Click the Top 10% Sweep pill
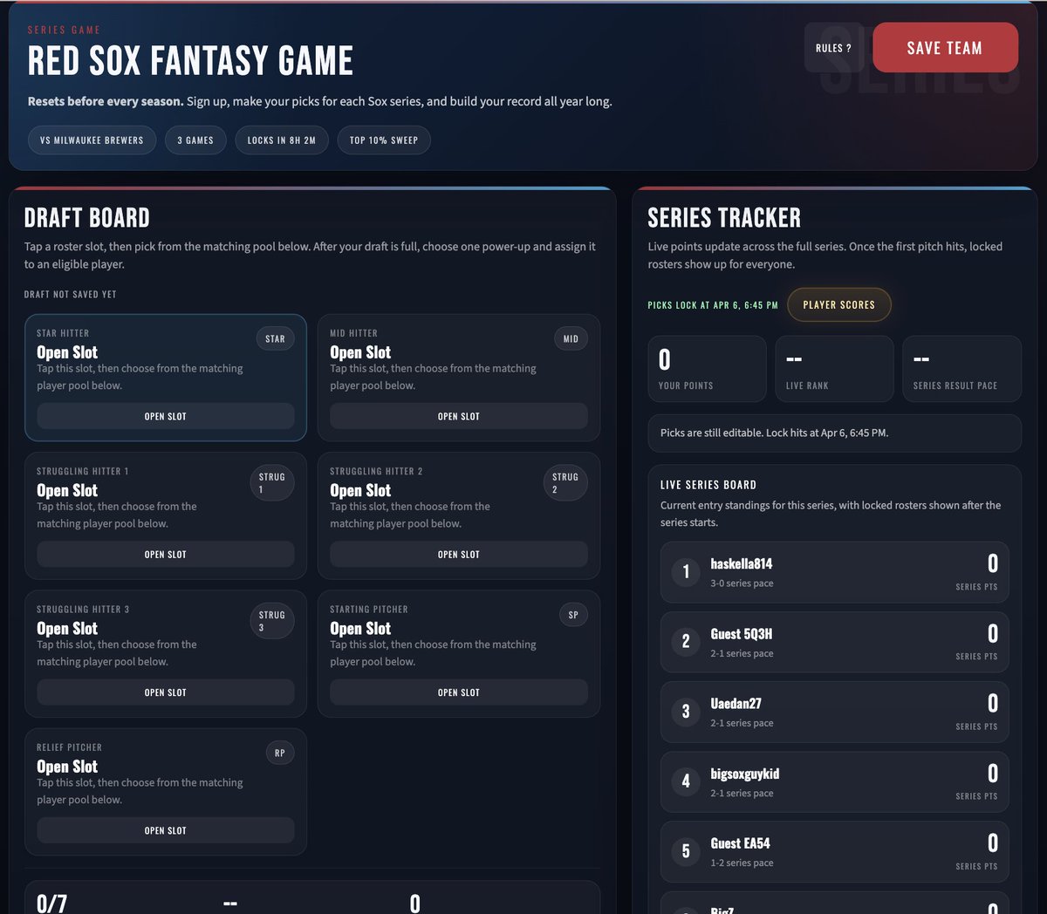 384,140
